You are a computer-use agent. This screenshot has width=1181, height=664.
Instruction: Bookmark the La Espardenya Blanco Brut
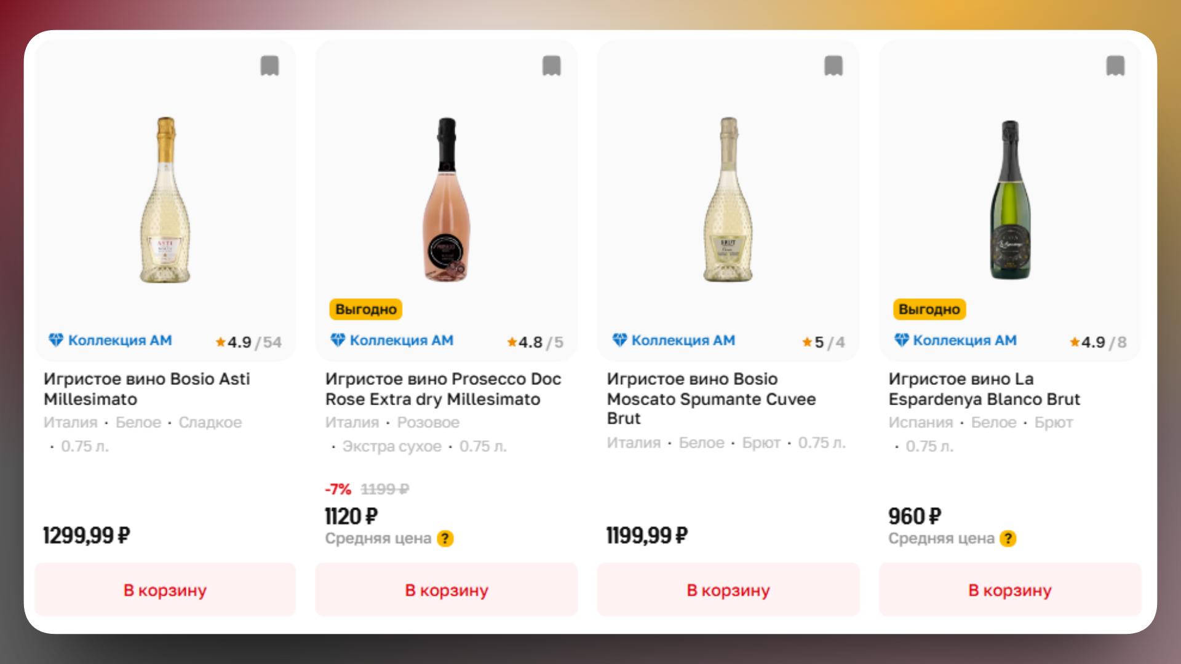(1115, 66)
